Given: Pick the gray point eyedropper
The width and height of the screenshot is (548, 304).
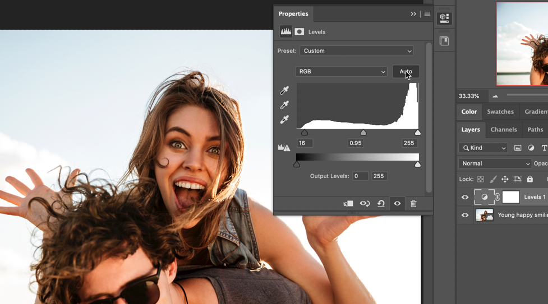Looking at the screenshot, I should click(x=284, y=105).
